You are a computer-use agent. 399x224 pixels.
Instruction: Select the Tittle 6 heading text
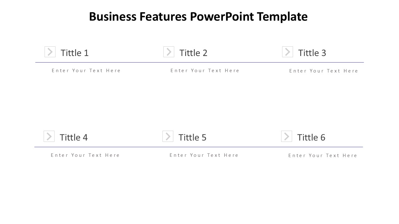(311, 138)
